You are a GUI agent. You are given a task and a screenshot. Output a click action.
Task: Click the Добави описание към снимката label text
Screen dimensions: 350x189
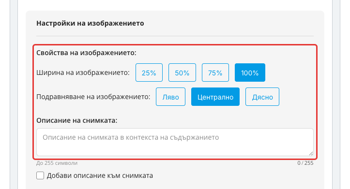pos(100,175)
